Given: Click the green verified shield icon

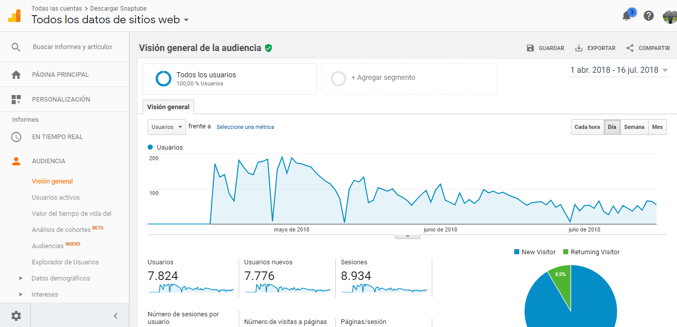Looking at the screenshot, I should 268,48.
